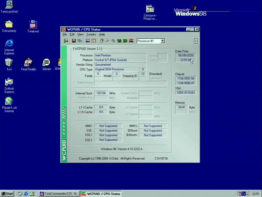262x197 pixels.
Task: Open the Edit menu
Action: tap(72, 34)
